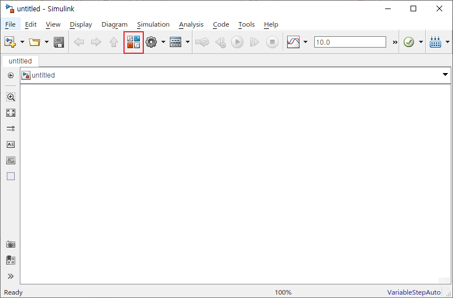Click the simulation stop time field

(x=350, y=42)
